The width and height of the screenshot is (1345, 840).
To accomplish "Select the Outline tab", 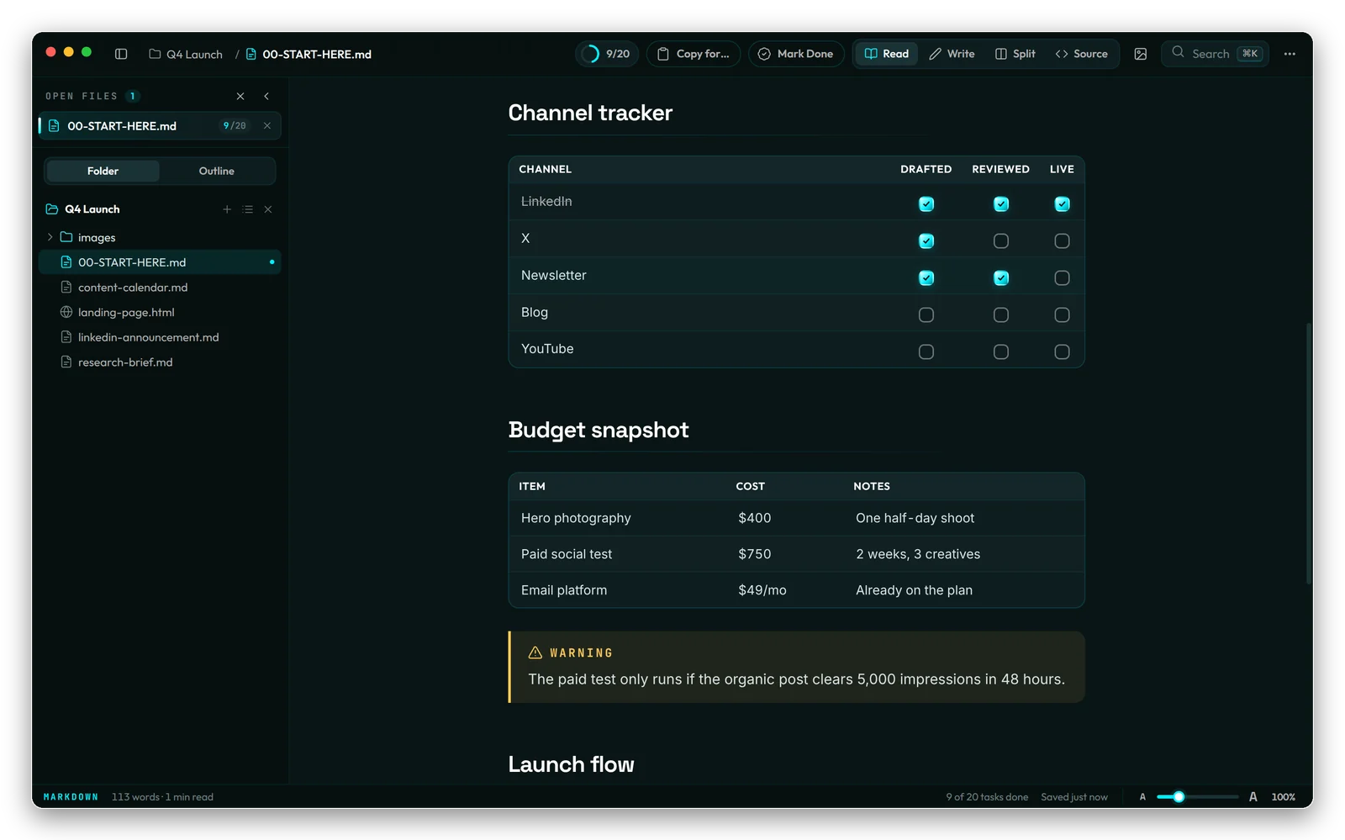I will (x=217, y=171).
